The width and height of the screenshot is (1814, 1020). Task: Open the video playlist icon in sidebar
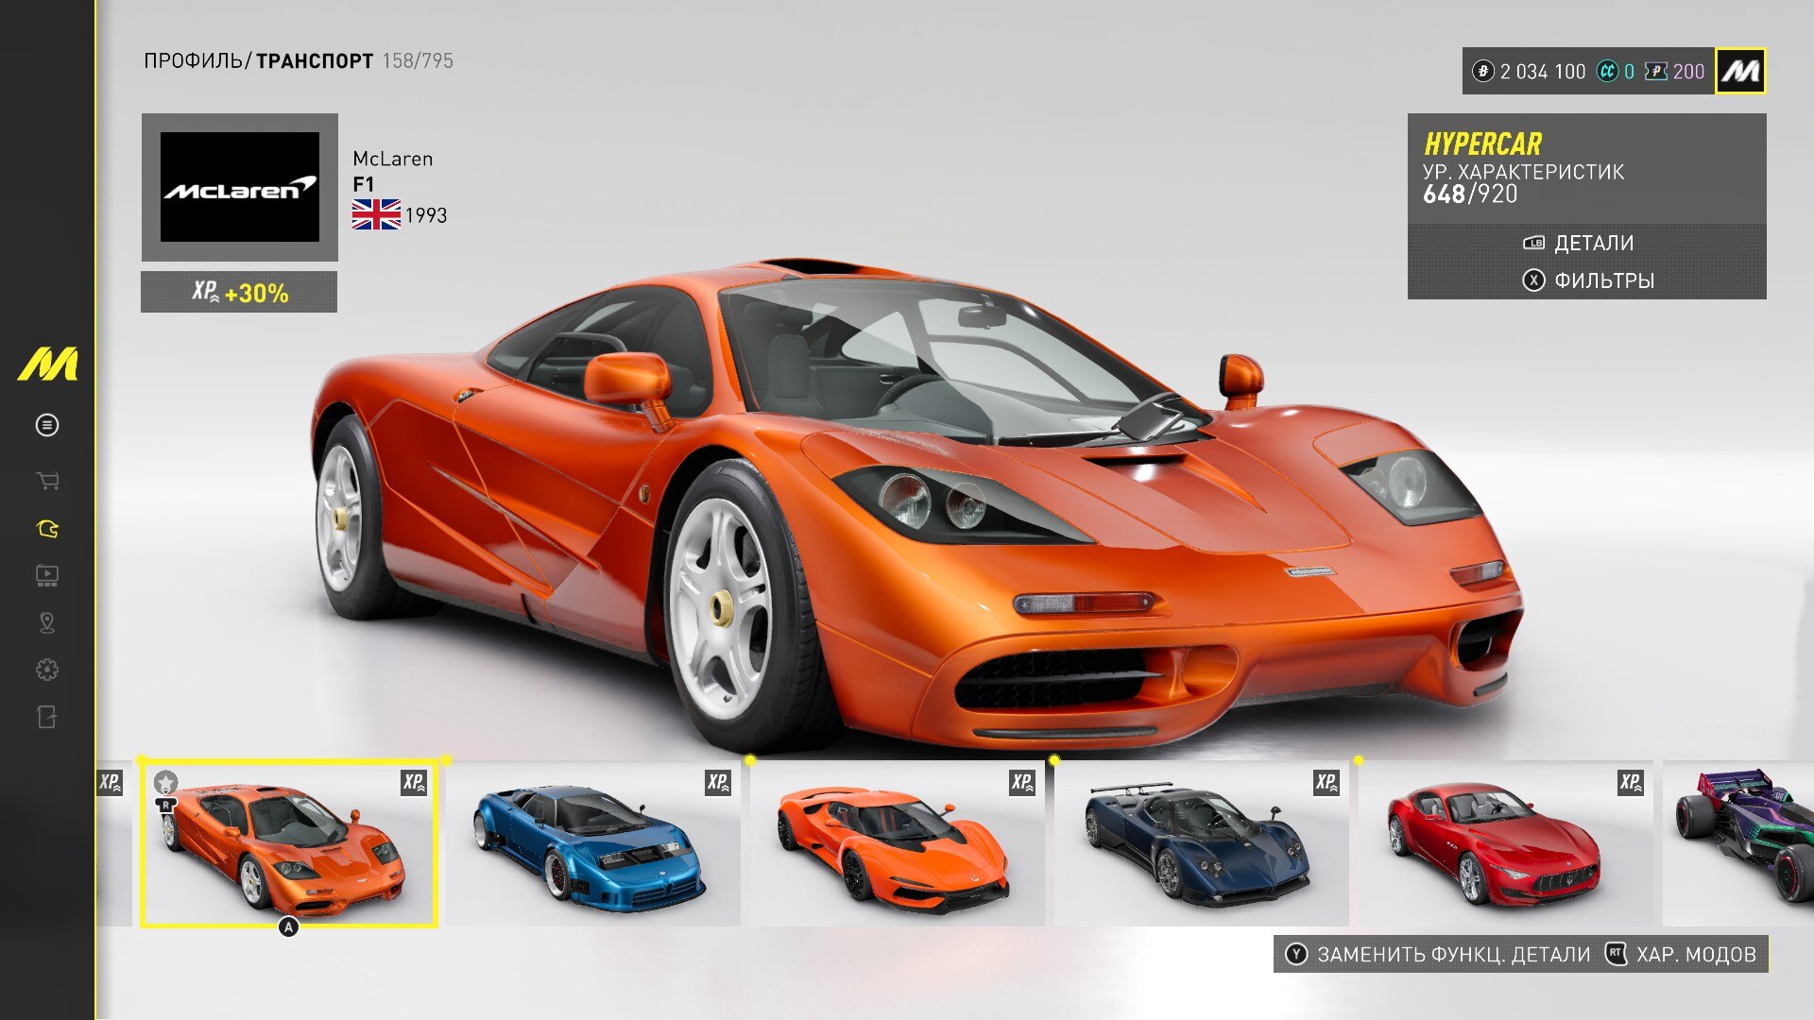(47, 575)
